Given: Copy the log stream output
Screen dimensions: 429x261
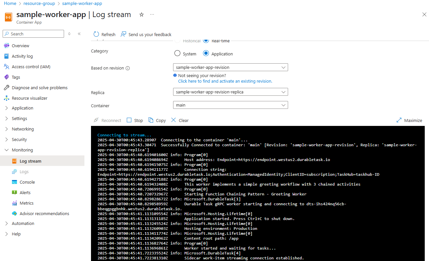Looking at the screenshot, I should tap(157, 120).
